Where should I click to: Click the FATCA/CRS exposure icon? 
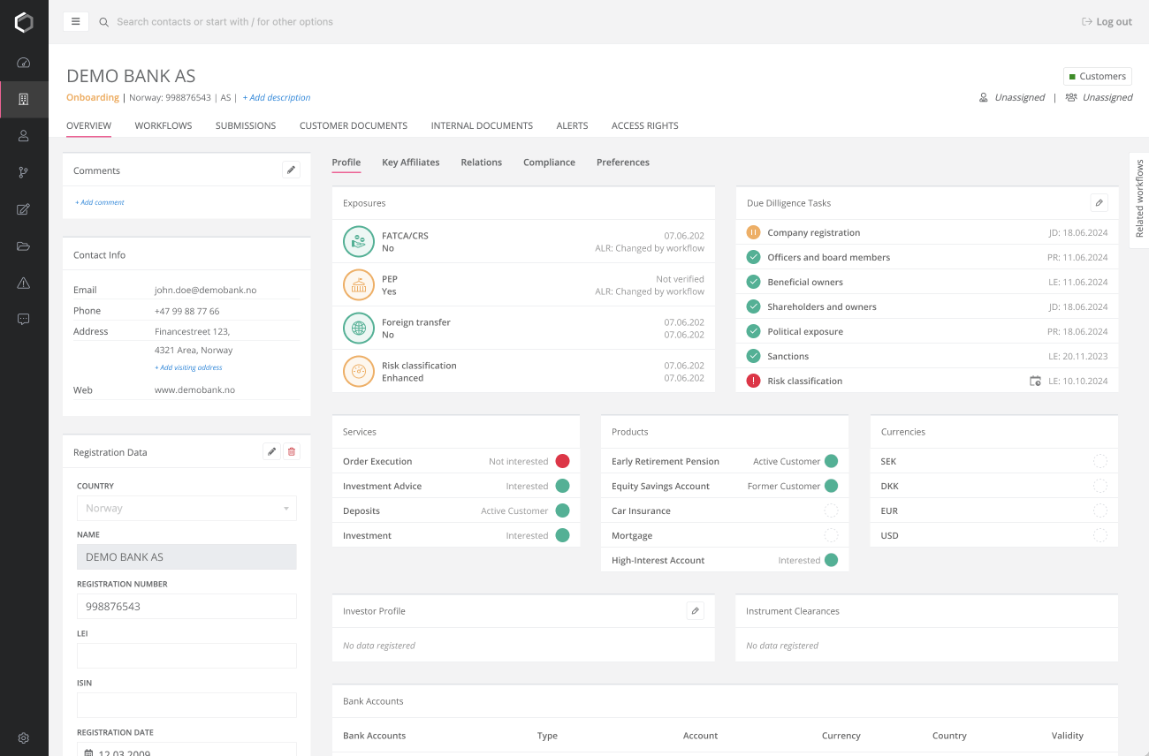coord(359,241)
